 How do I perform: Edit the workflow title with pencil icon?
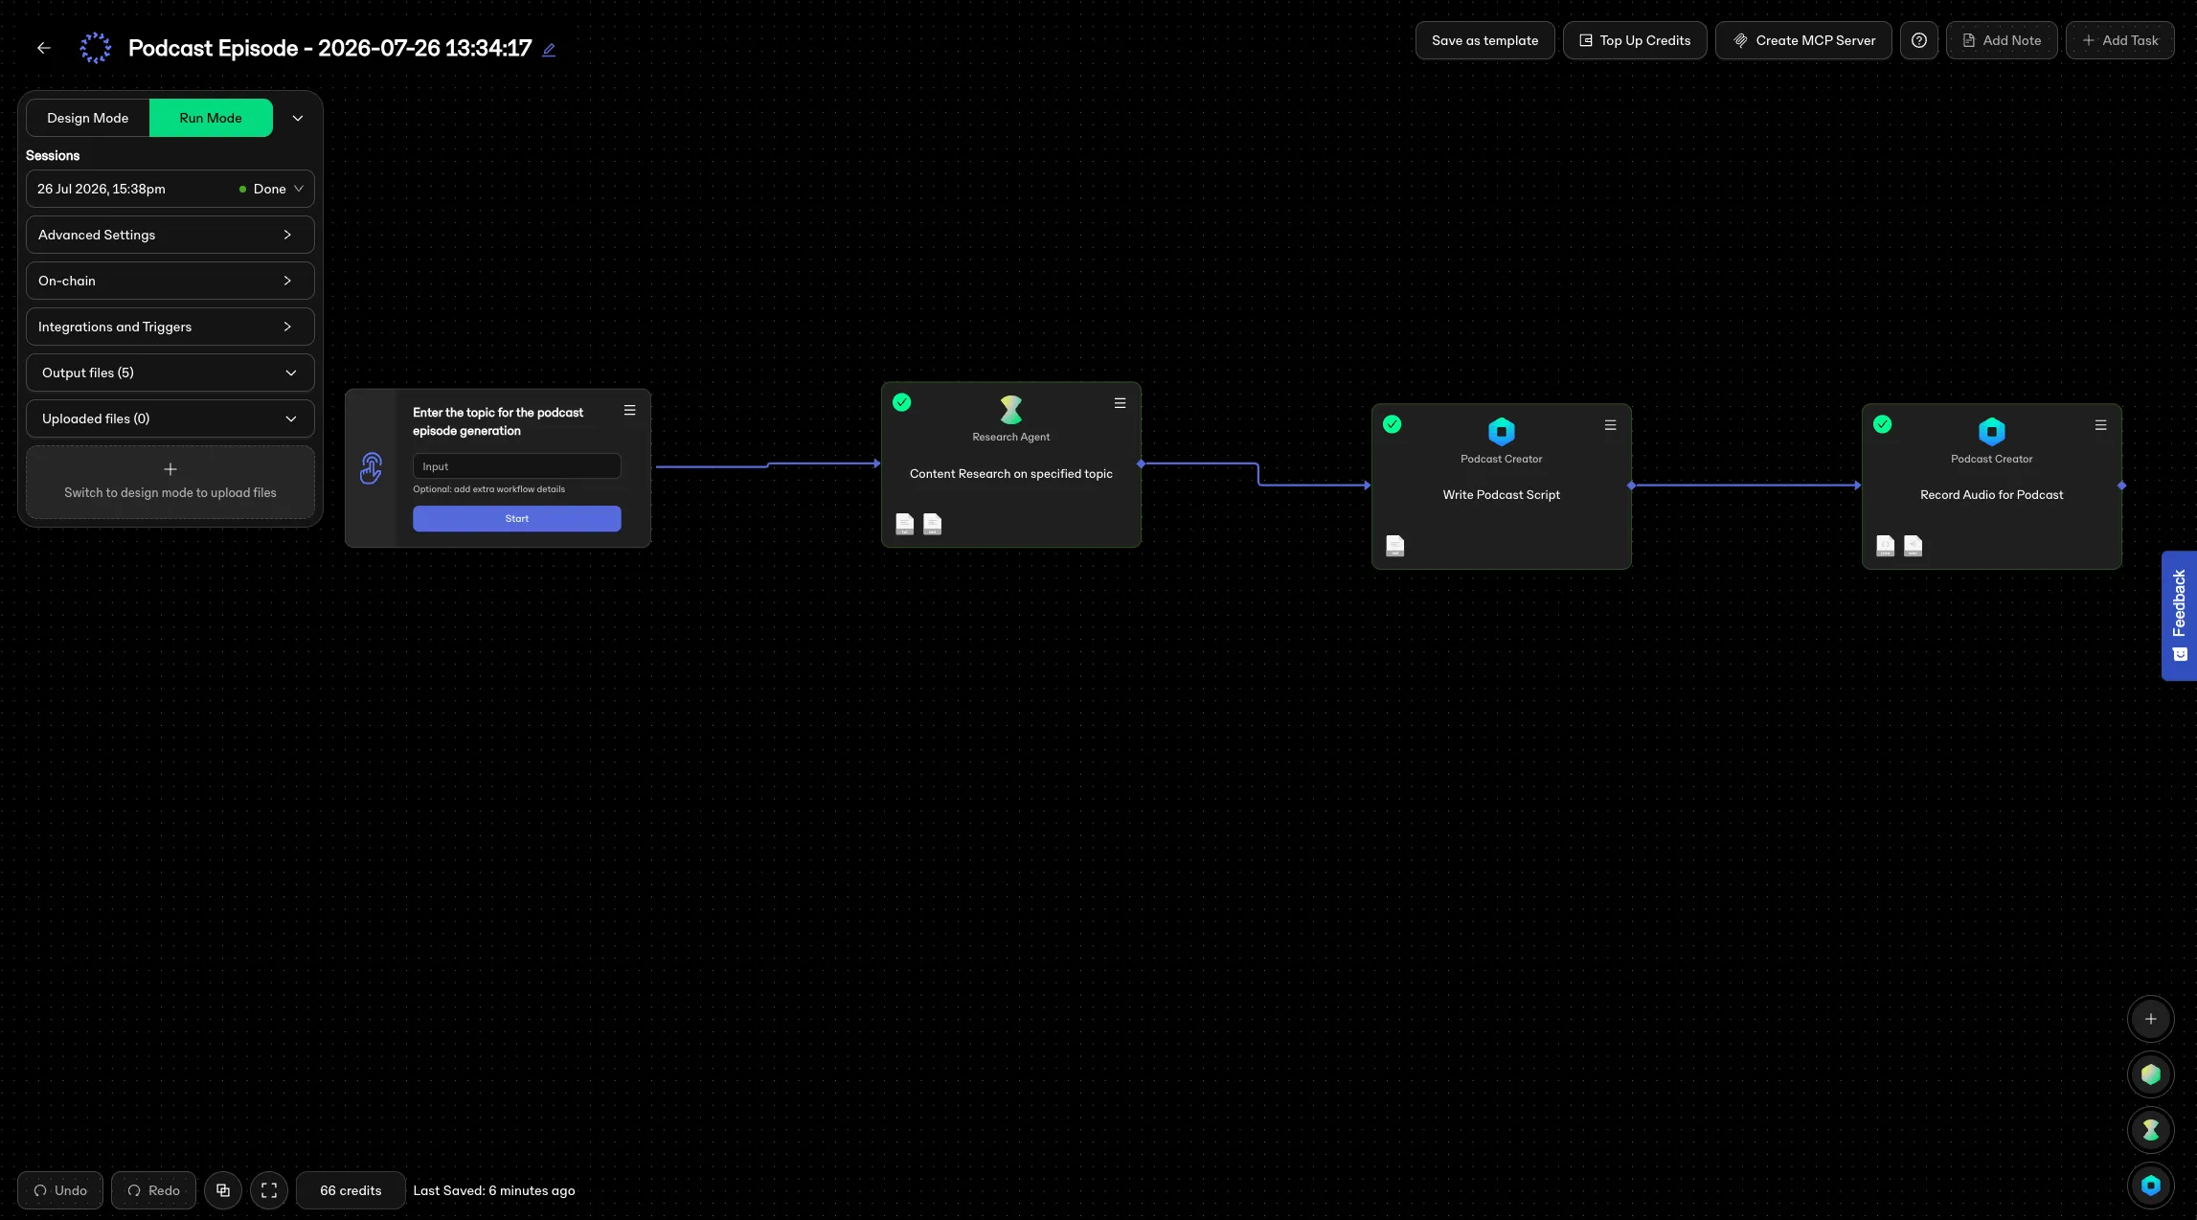pyautogui.click(x=549, y=50)
